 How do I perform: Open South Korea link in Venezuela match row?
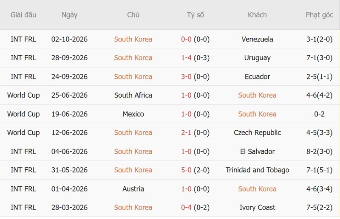133,39
